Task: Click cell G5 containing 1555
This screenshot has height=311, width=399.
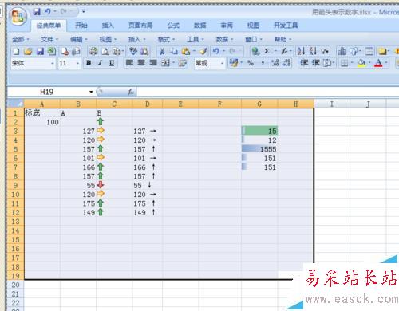Action: pyautogui.click(x=259, y=149)
